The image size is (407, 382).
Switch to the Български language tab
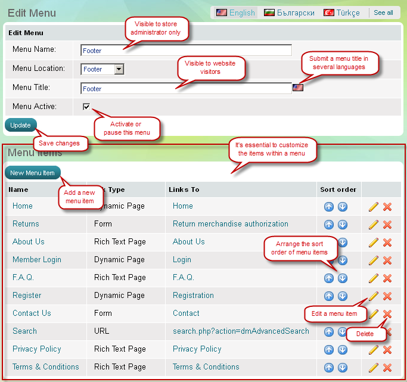[x=290, y=13]
